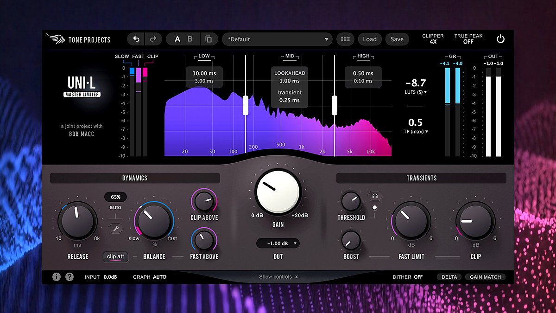The image size is (556, 313).
Task: Click the undo arrow button
Action: point(136,39)
